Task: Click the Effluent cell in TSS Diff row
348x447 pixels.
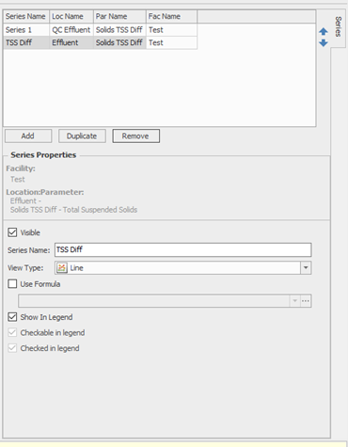Action: 71,42
